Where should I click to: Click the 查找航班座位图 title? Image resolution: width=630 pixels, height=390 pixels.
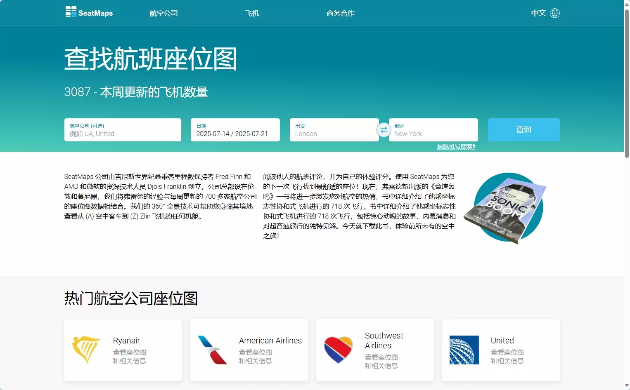pos(151,59)
